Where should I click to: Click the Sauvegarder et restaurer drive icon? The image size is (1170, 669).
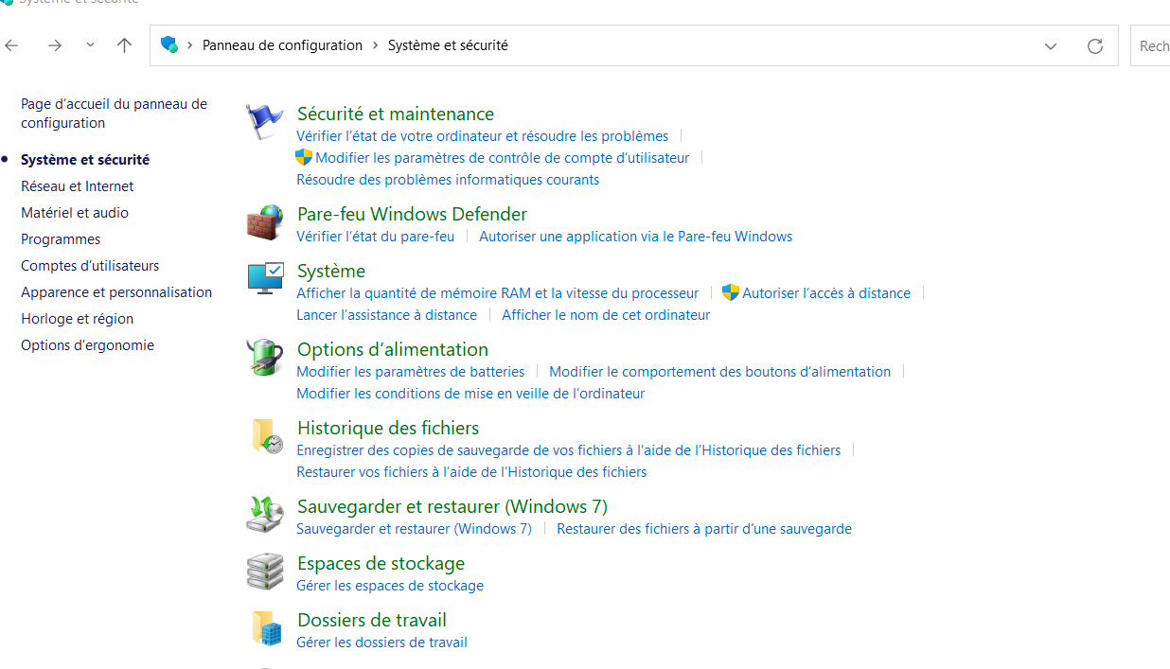pos(264,514)
